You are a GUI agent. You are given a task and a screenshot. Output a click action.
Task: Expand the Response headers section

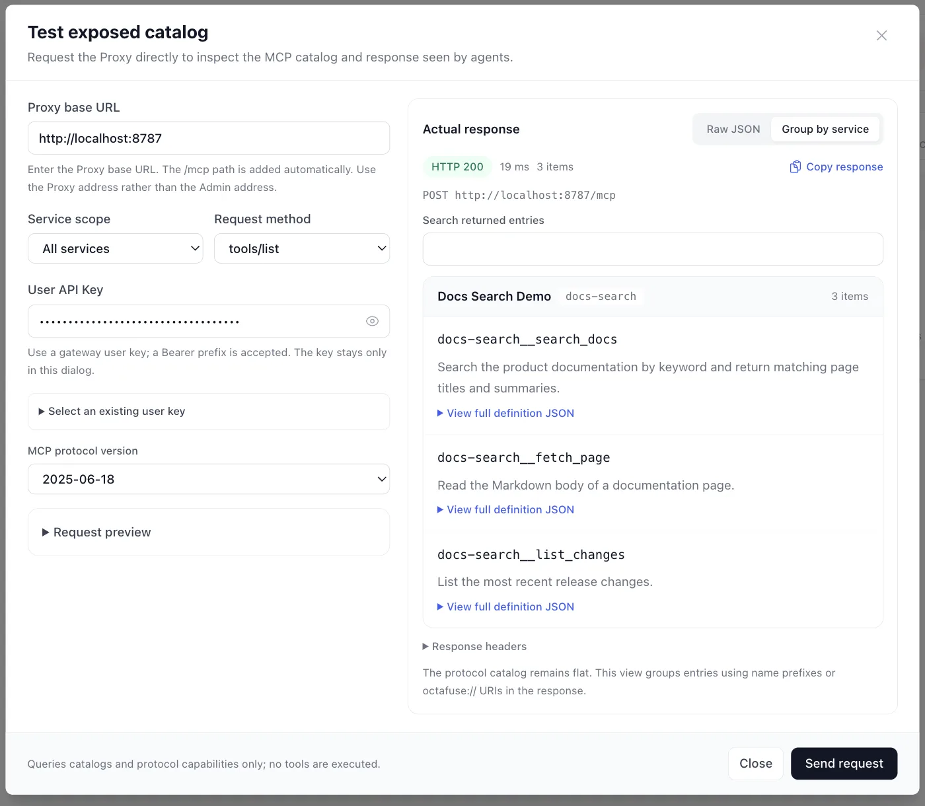[474, 646]
